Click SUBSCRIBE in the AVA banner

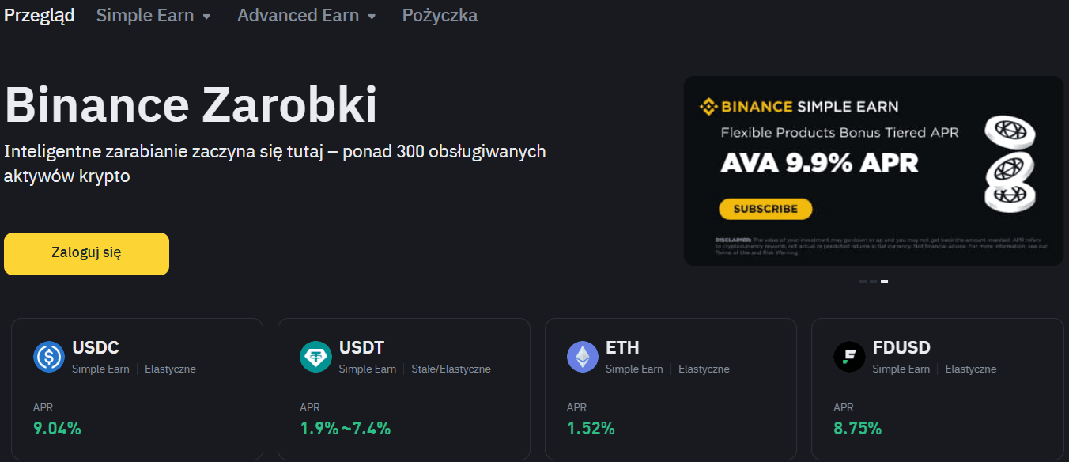pos(765,209)
